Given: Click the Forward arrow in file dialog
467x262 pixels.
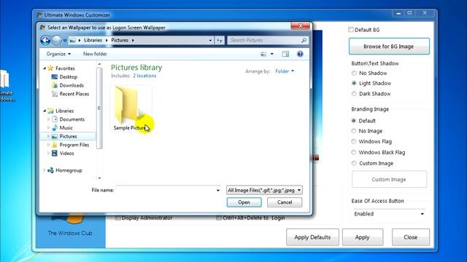Looking at the screenshot, I should pos(57,40).
